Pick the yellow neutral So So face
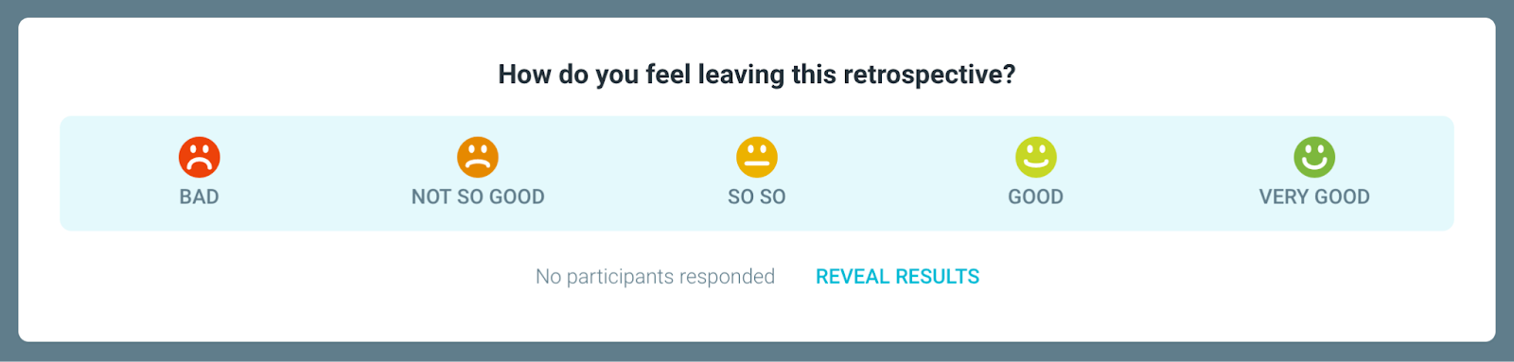Screen dimensions: 1514x362 click(757, 157)
